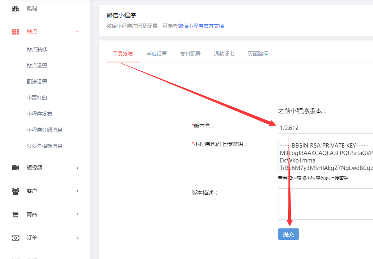Click the 提交 submit button
Image resolution: width=373 pixels, height=259 pixels.
288,234
